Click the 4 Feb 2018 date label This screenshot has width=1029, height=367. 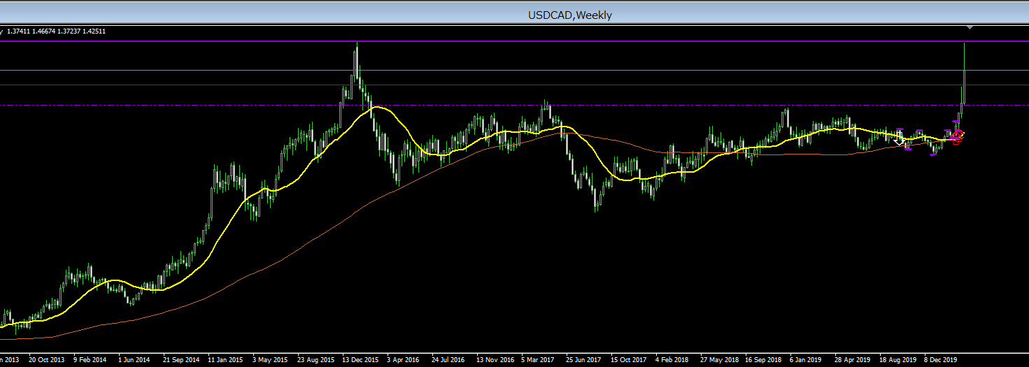[x=672, y=360]
